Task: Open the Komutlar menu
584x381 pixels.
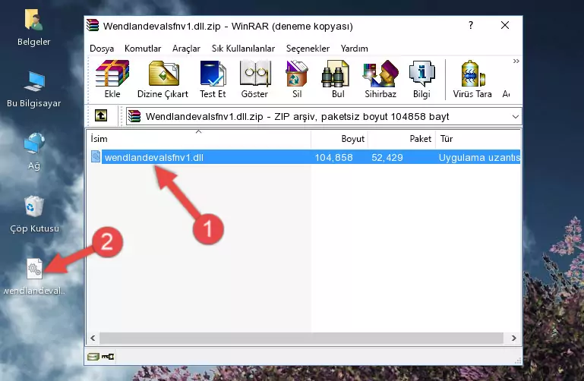Action: tap(143, 49)
